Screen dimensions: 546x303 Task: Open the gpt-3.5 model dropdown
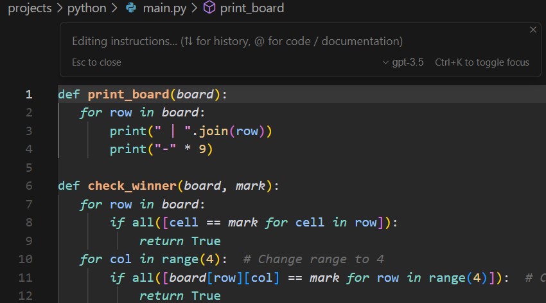tap(402, 62)
